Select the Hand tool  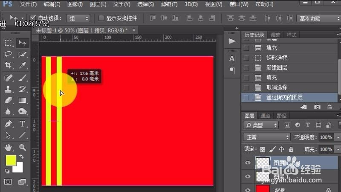8,148
